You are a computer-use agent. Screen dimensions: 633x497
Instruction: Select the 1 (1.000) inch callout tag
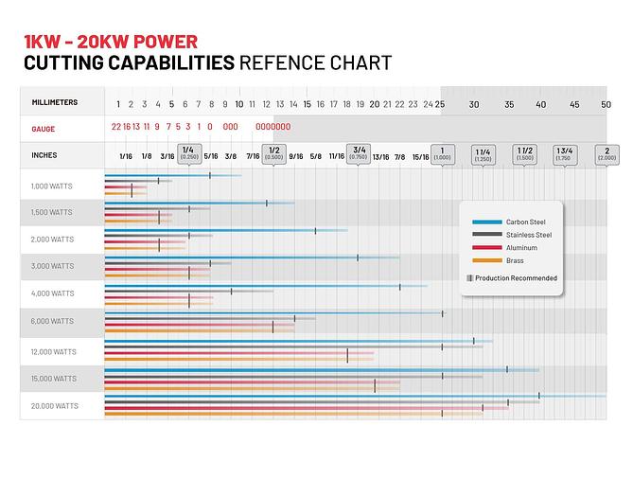pyautogui.click(x=442, y=153)
